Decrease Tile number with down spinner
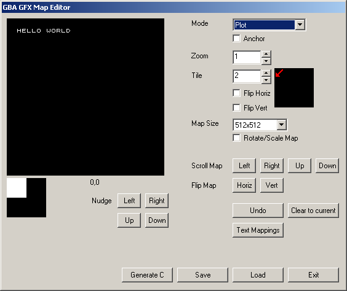Screen dimensions: 347x291 coord(266,80)
